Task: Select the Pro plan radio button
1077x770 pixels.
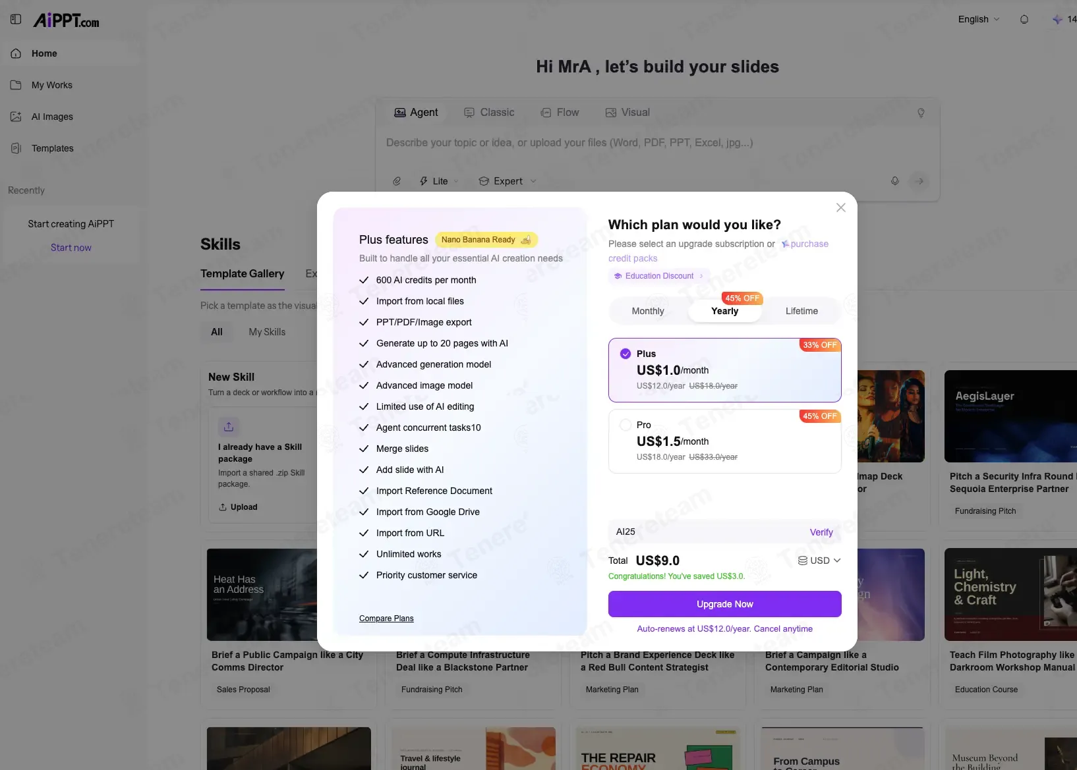Action: point(626,425)
